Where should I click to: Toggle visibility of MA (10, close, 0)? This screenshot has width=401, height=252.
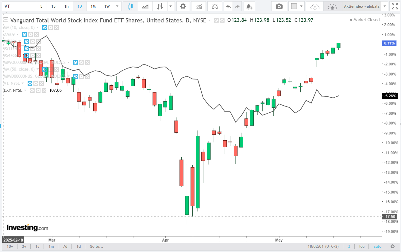44,27
